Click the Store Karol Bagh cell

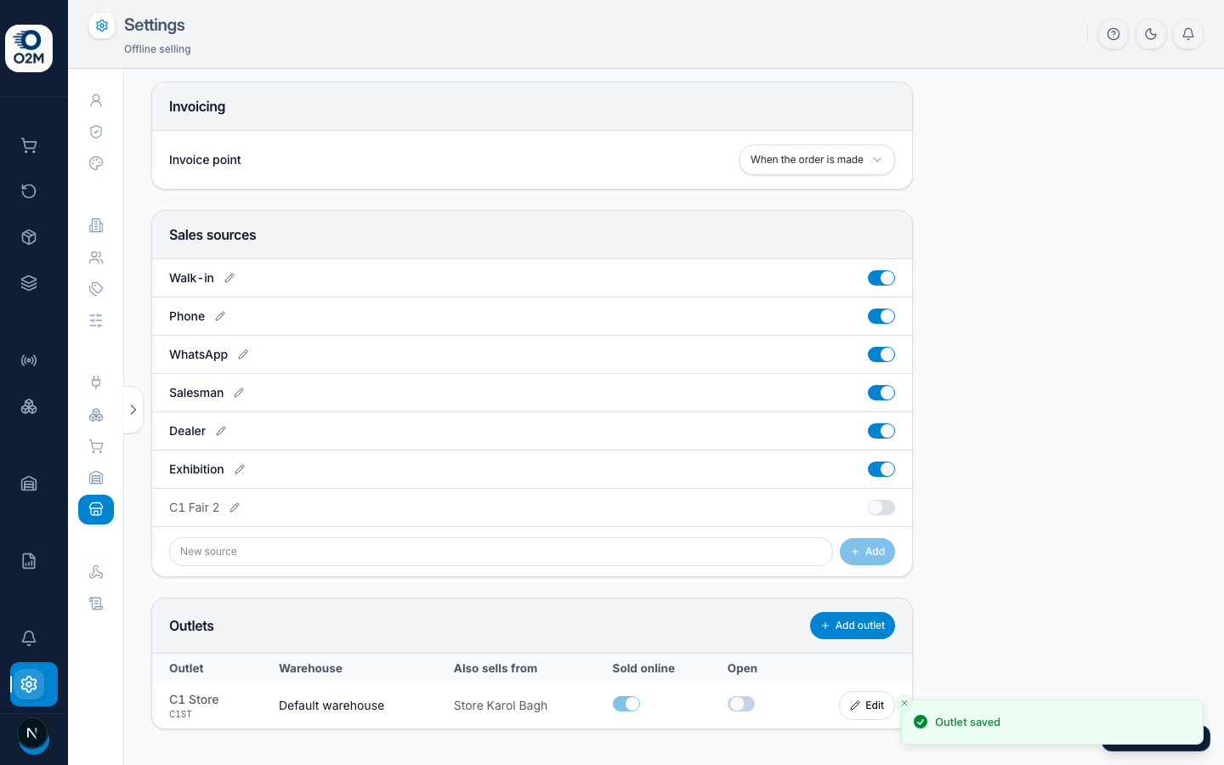(501, 705)
